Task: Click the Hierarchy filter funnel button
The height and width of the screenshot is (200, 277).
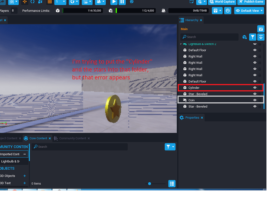Action: (x=253, y=37)
